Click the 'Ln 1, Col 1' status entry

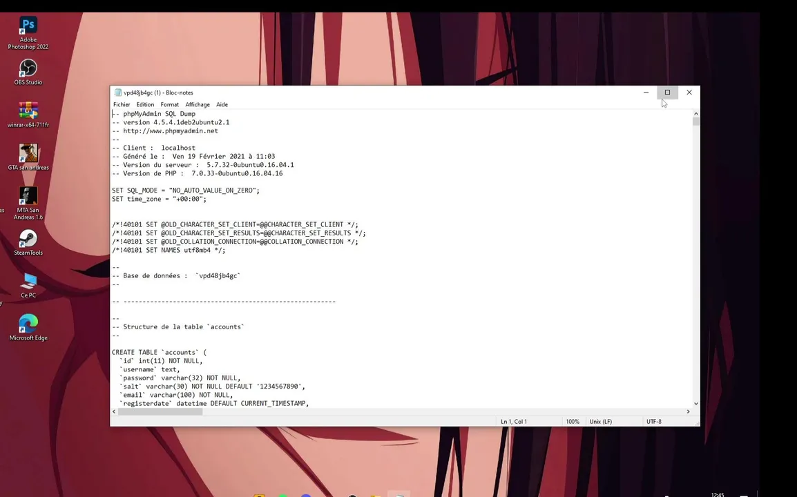coord(514,421)
